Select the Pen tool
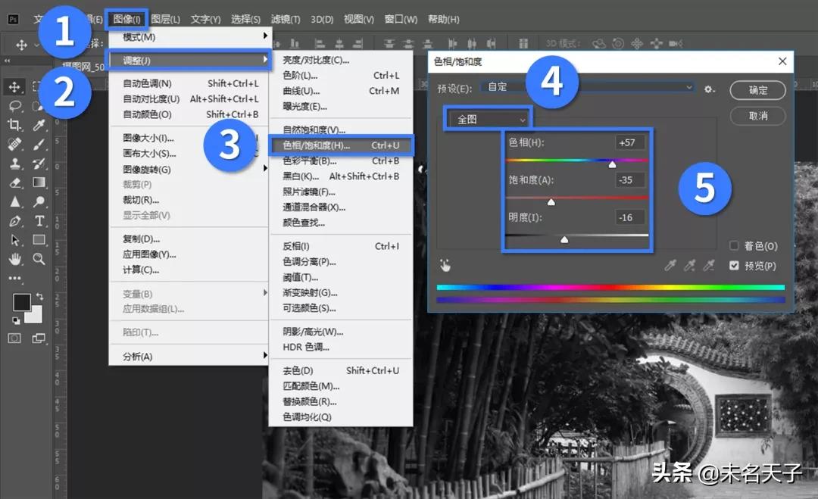The height and width of the screenshot is (499, 818). click(14, 221)
